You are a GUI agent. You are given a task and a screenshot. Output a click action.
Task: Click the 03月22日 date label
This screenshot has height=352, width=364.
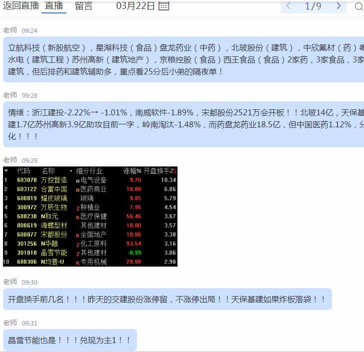tap(135, 6)
